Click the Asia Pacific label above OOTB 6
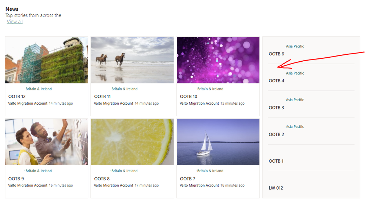The image size is (367, 202). coord(295,46)
